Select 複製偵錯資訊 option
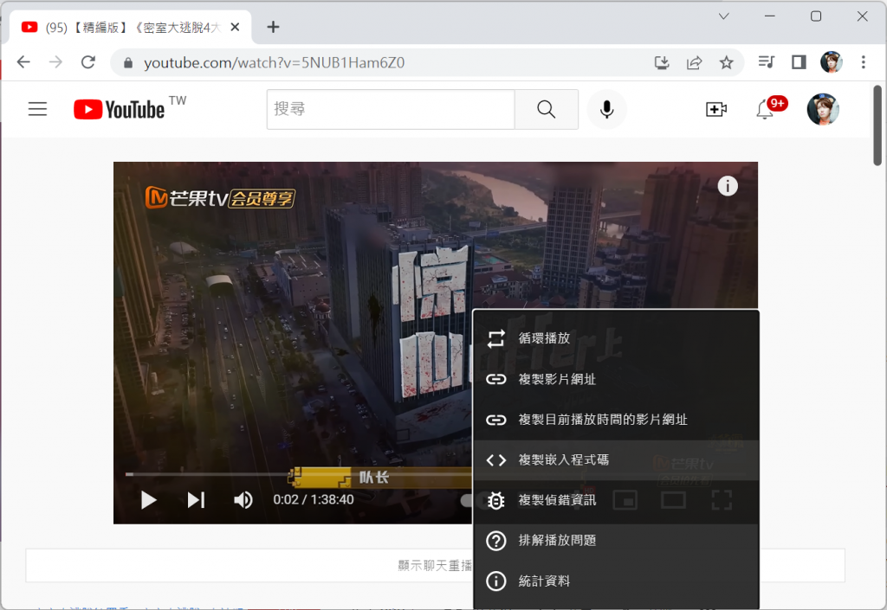 tap(616, 500)
